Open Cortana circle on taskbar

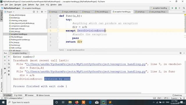[x=57, y=102]
